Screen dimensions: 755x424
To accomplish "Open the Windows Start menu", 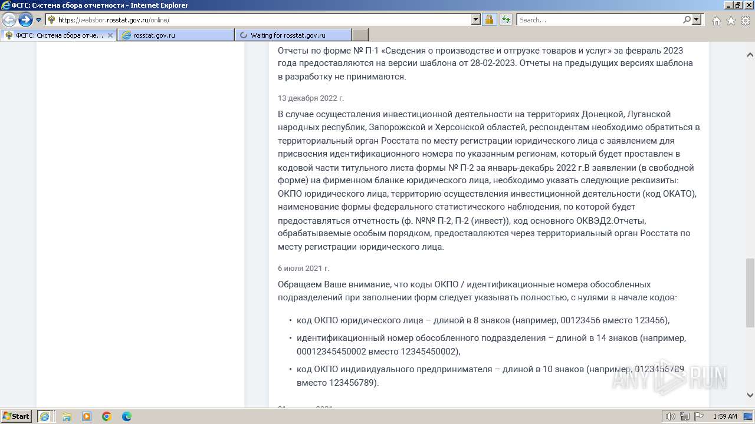I will [17, 416].
